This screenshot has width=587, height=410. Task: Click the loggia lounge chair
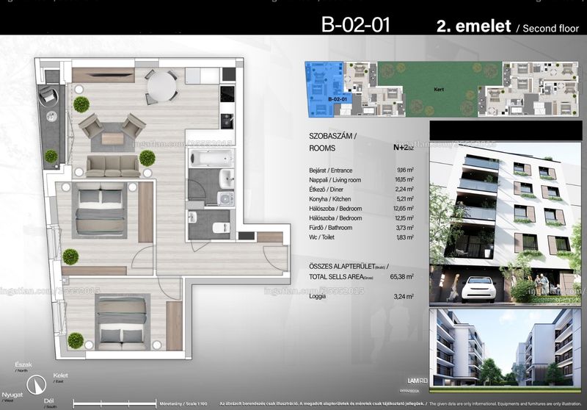pos(48,95)
